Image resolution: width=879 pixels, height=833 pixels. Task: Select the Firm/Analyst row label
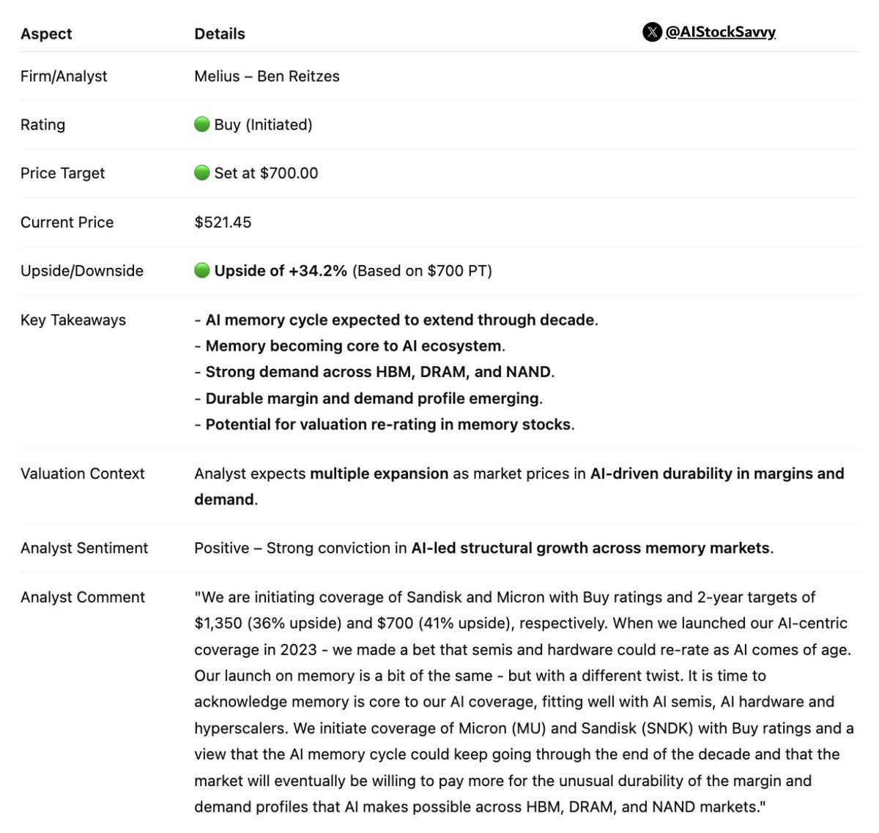[x=64, y=76]
